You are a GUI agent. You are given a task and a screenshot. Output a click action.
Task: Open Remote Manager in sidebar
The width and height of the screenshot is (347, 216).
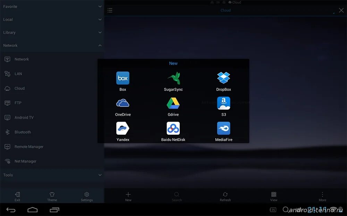pyautogui.click(x=52, y=147)
